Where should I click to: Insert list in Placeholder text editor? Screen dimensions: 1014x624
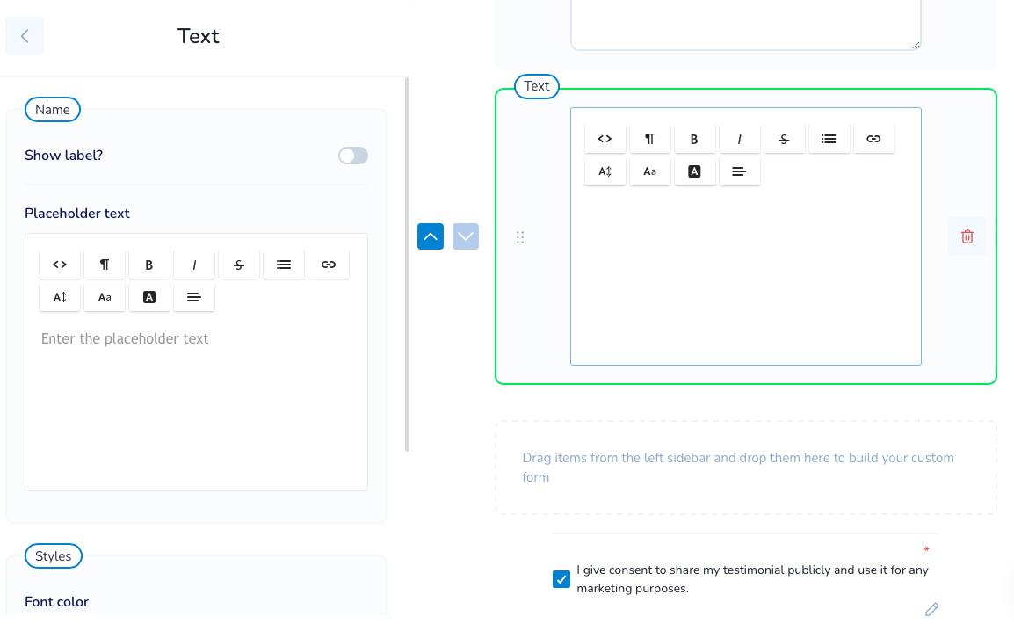pos(284,265)
